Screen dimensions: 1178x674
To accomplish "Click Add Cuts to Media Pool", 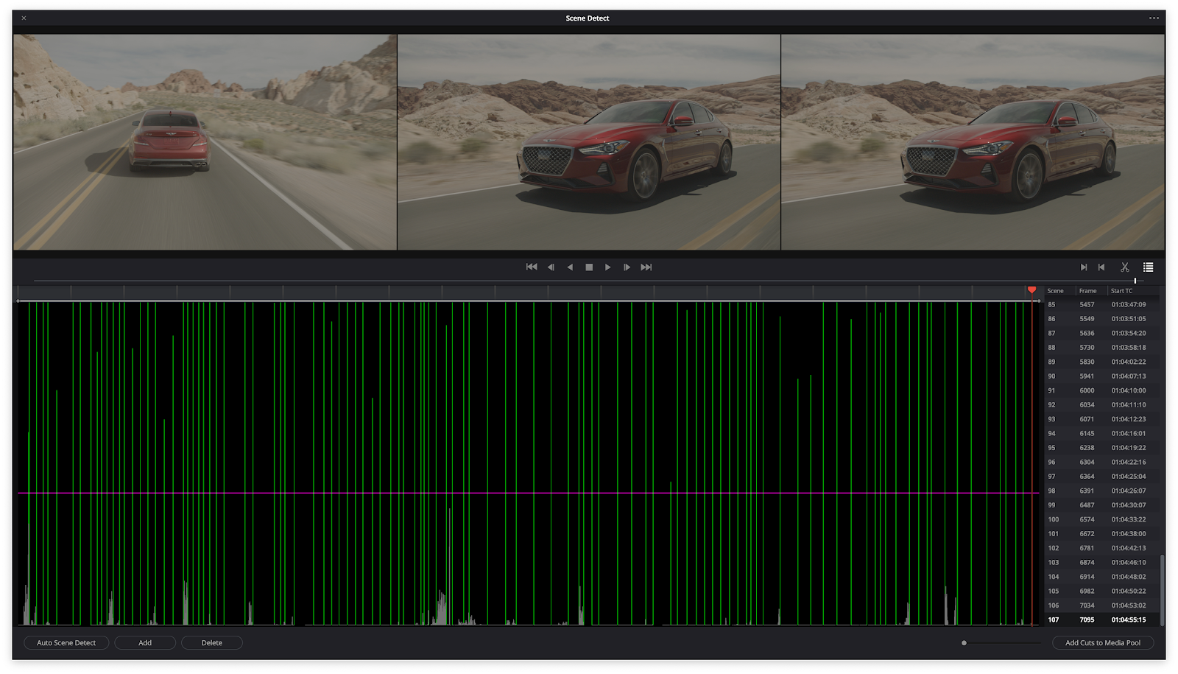I will tap(1102, 643).
